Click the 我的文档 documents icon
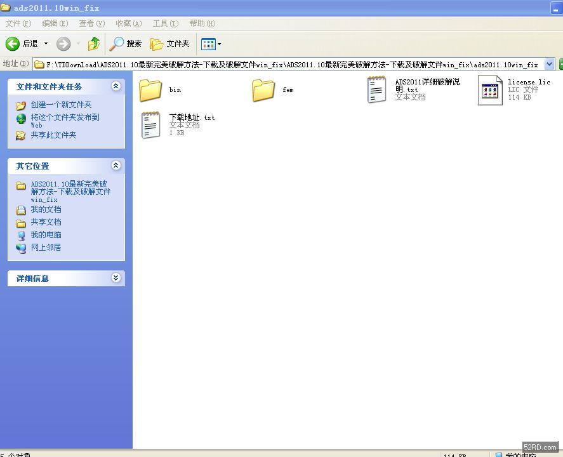Screen dimensions: 563x457 21,210
